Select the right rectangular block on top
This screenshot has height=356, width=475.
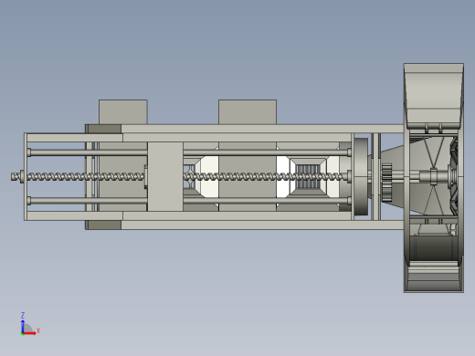tap(248, 111)
